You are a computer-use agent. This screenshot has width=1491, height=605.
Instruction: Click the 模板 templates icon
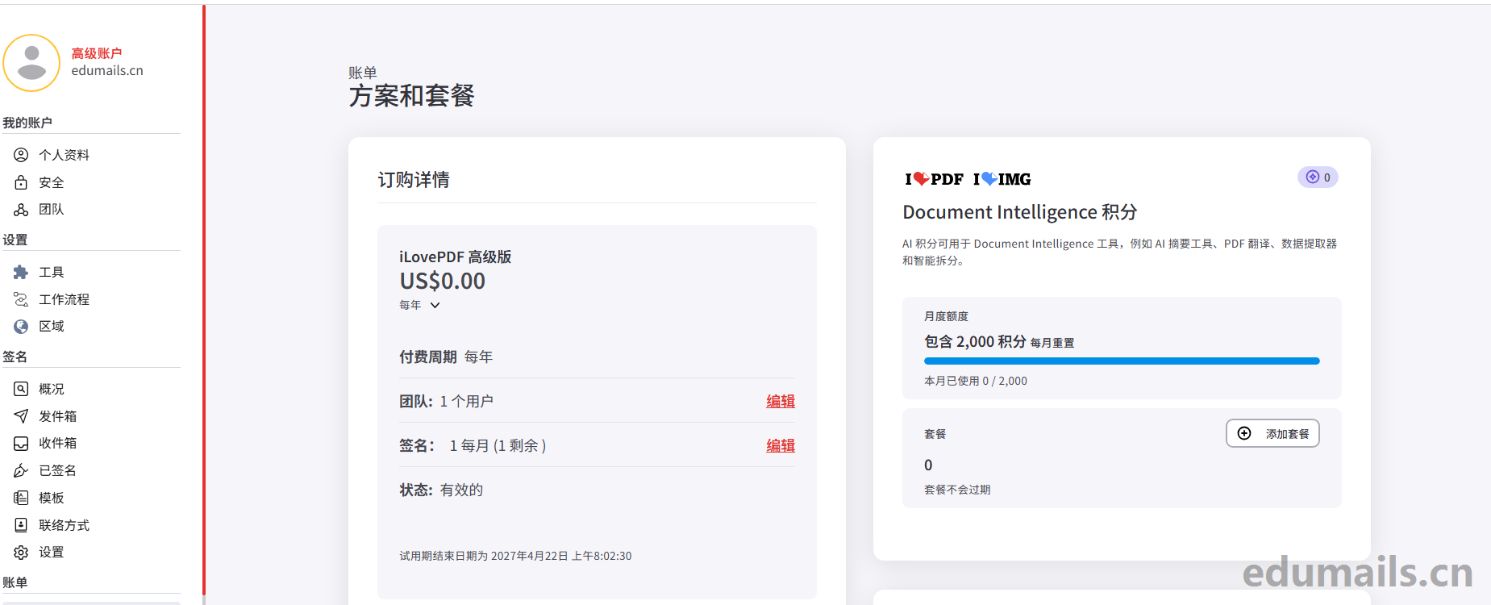[x=21, y=498]
